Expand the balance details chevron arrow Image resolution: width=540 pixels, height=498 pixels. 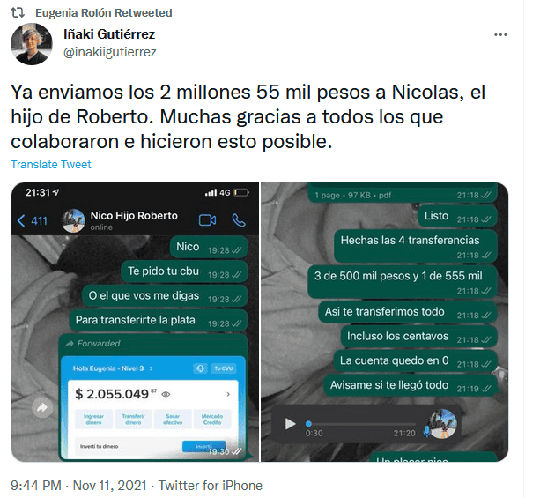coord(228,394)
